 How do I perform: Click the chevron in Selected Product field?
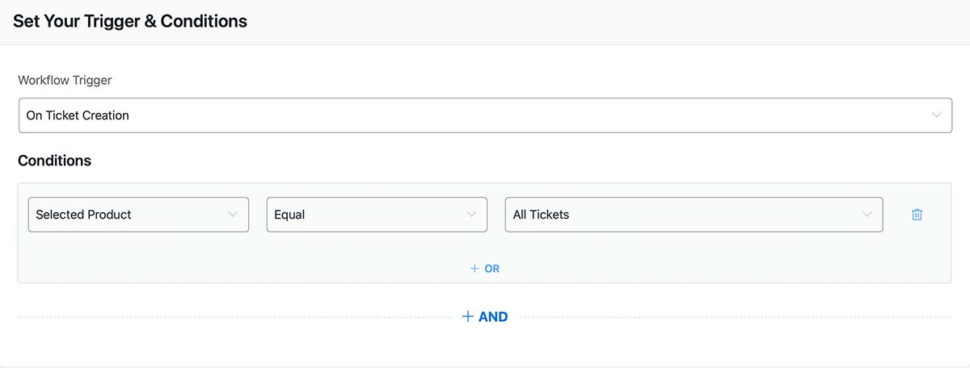click(233, 215)
